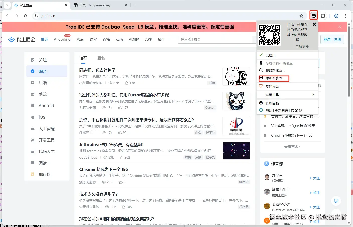Viewport: 353px width, 227px height.
Task: Select 代码人生 category in sidebar
Action: (x=47, y=152)
